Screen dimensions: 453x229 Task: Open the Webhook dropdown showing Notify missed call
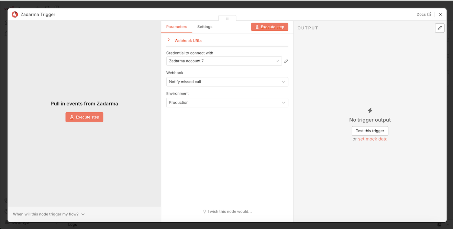(x=227, y=82)
